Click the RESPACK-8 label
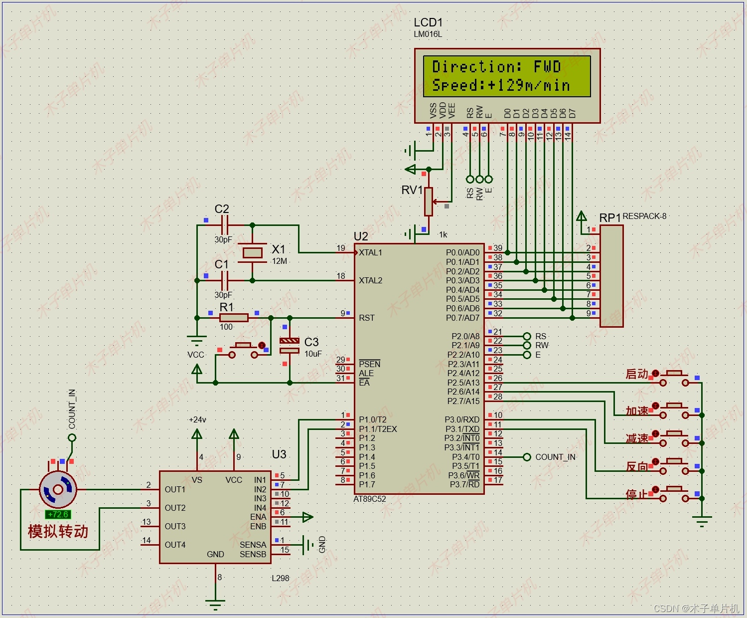Viewport: 747px width, 618px height. click(x=644, y=216)
